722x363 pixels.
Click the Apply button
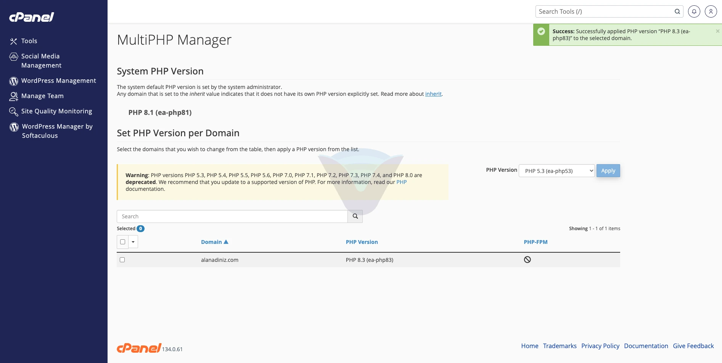point(608,171)
